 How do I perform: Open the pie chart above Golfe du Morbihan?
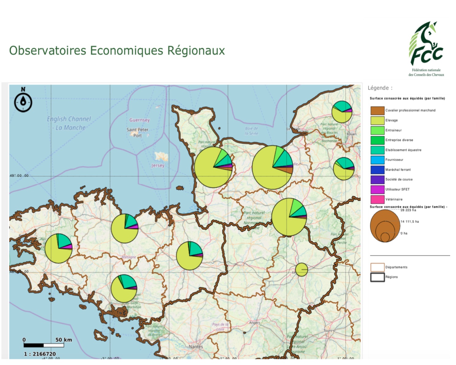coord(124,288)
